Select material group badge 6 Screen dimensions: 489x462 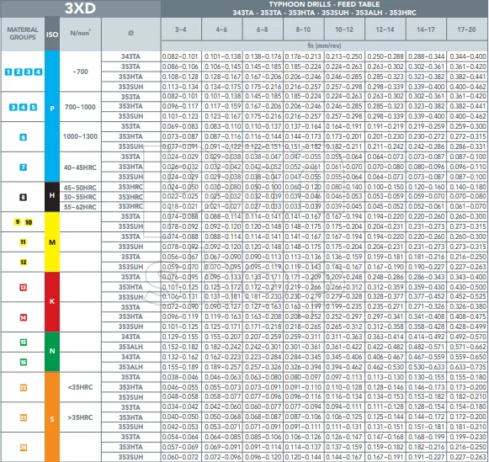[x=23, y=137]
